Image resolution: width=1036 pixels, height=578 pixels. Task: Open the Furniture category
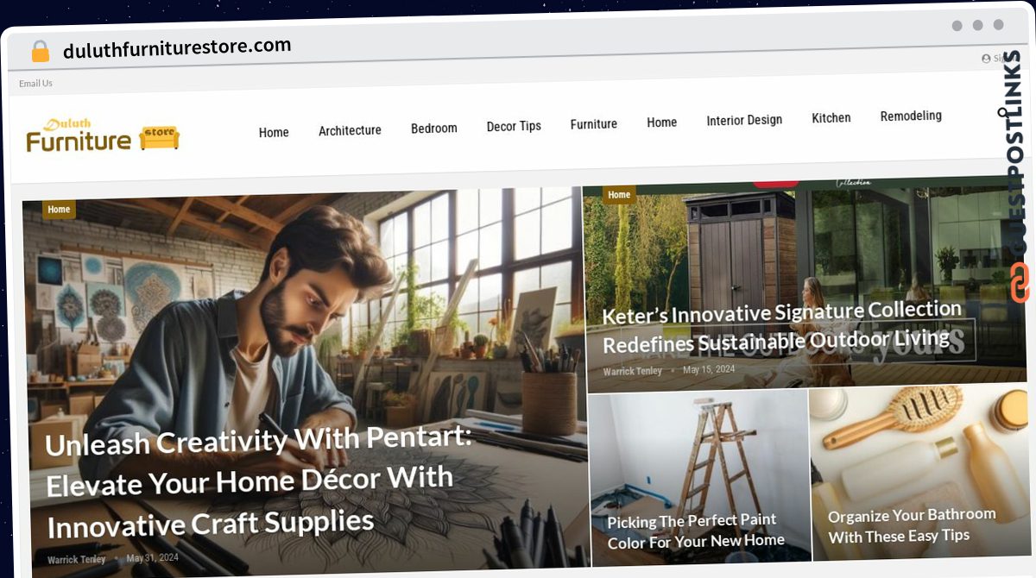click(594, 124)
